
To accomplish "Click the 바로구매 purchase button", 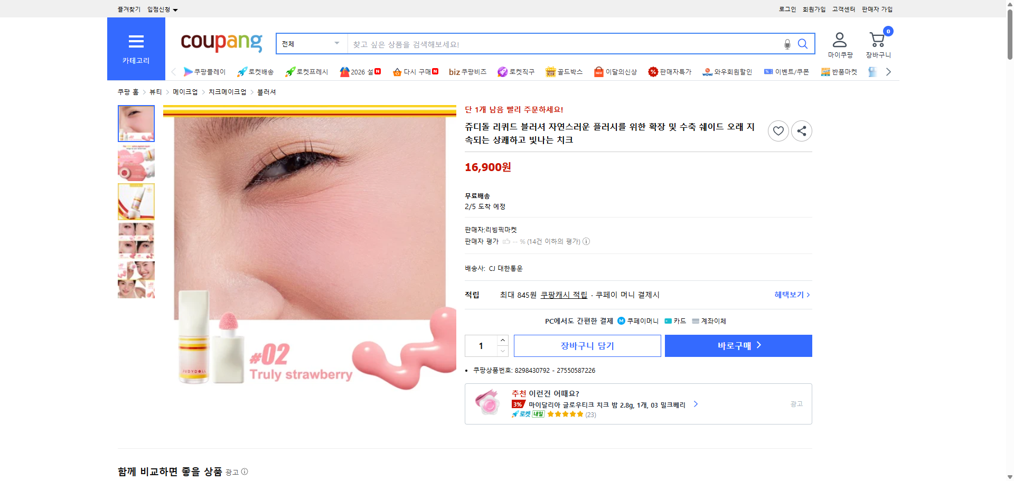I will tap(738, 346).
